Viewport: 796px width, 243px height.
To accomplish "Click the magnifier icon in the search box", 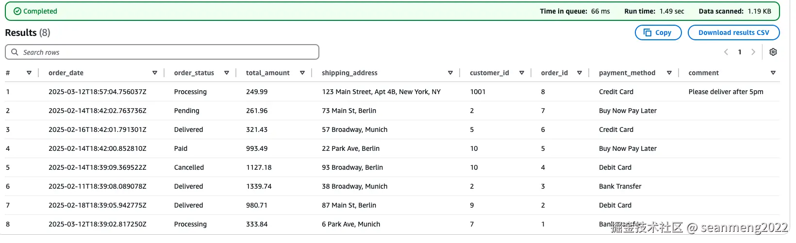I will click(x=15, y=52).
